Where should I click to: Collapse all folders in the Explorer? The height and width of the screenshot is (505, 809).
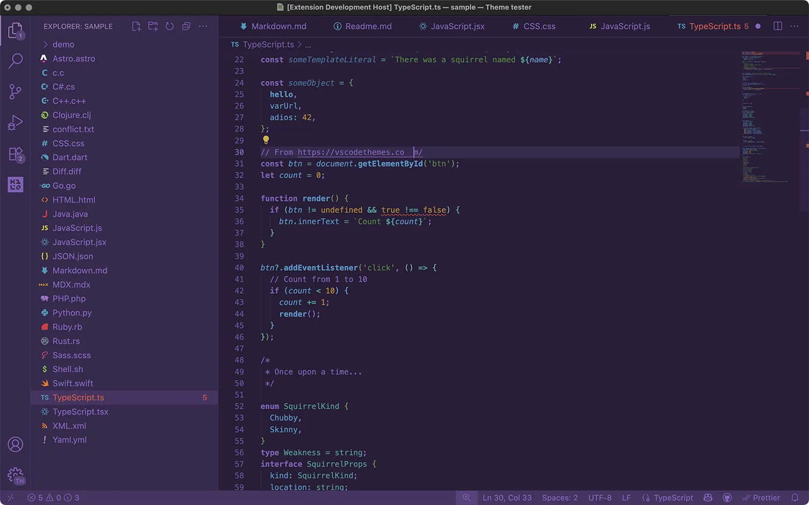point(186,26)
